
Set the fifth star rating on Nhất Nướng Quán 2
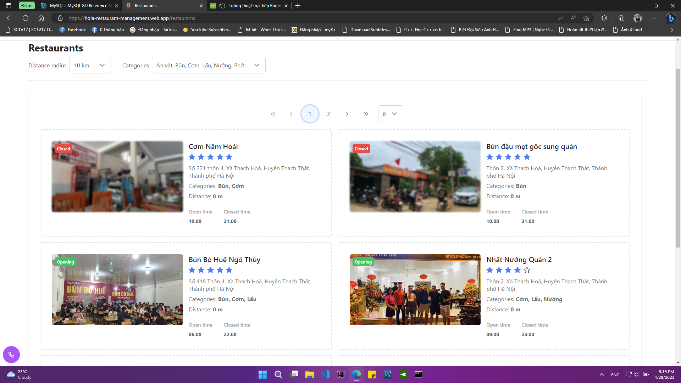pos(527,270)
